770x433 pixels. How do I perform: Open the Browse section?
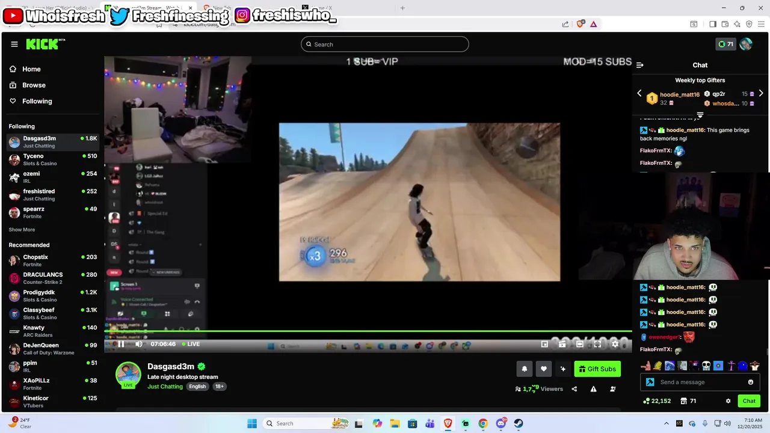pyautogui.click(x=27, y=85)
